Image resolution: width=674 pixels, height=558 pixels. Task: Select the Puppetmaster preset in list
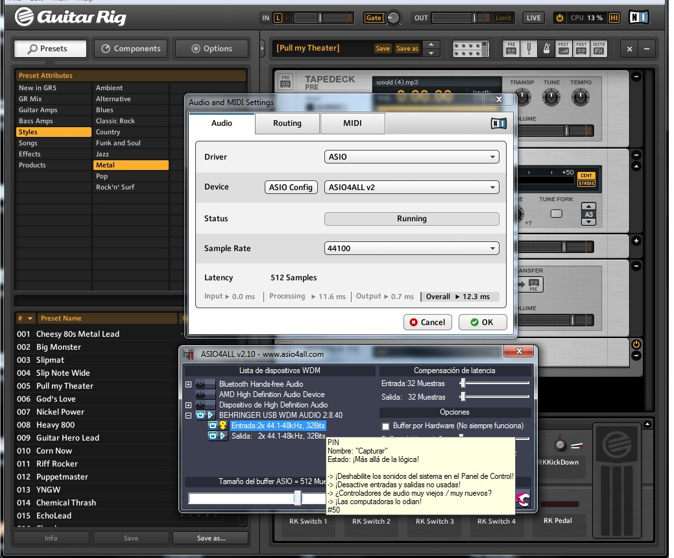(x=62, y=477)
